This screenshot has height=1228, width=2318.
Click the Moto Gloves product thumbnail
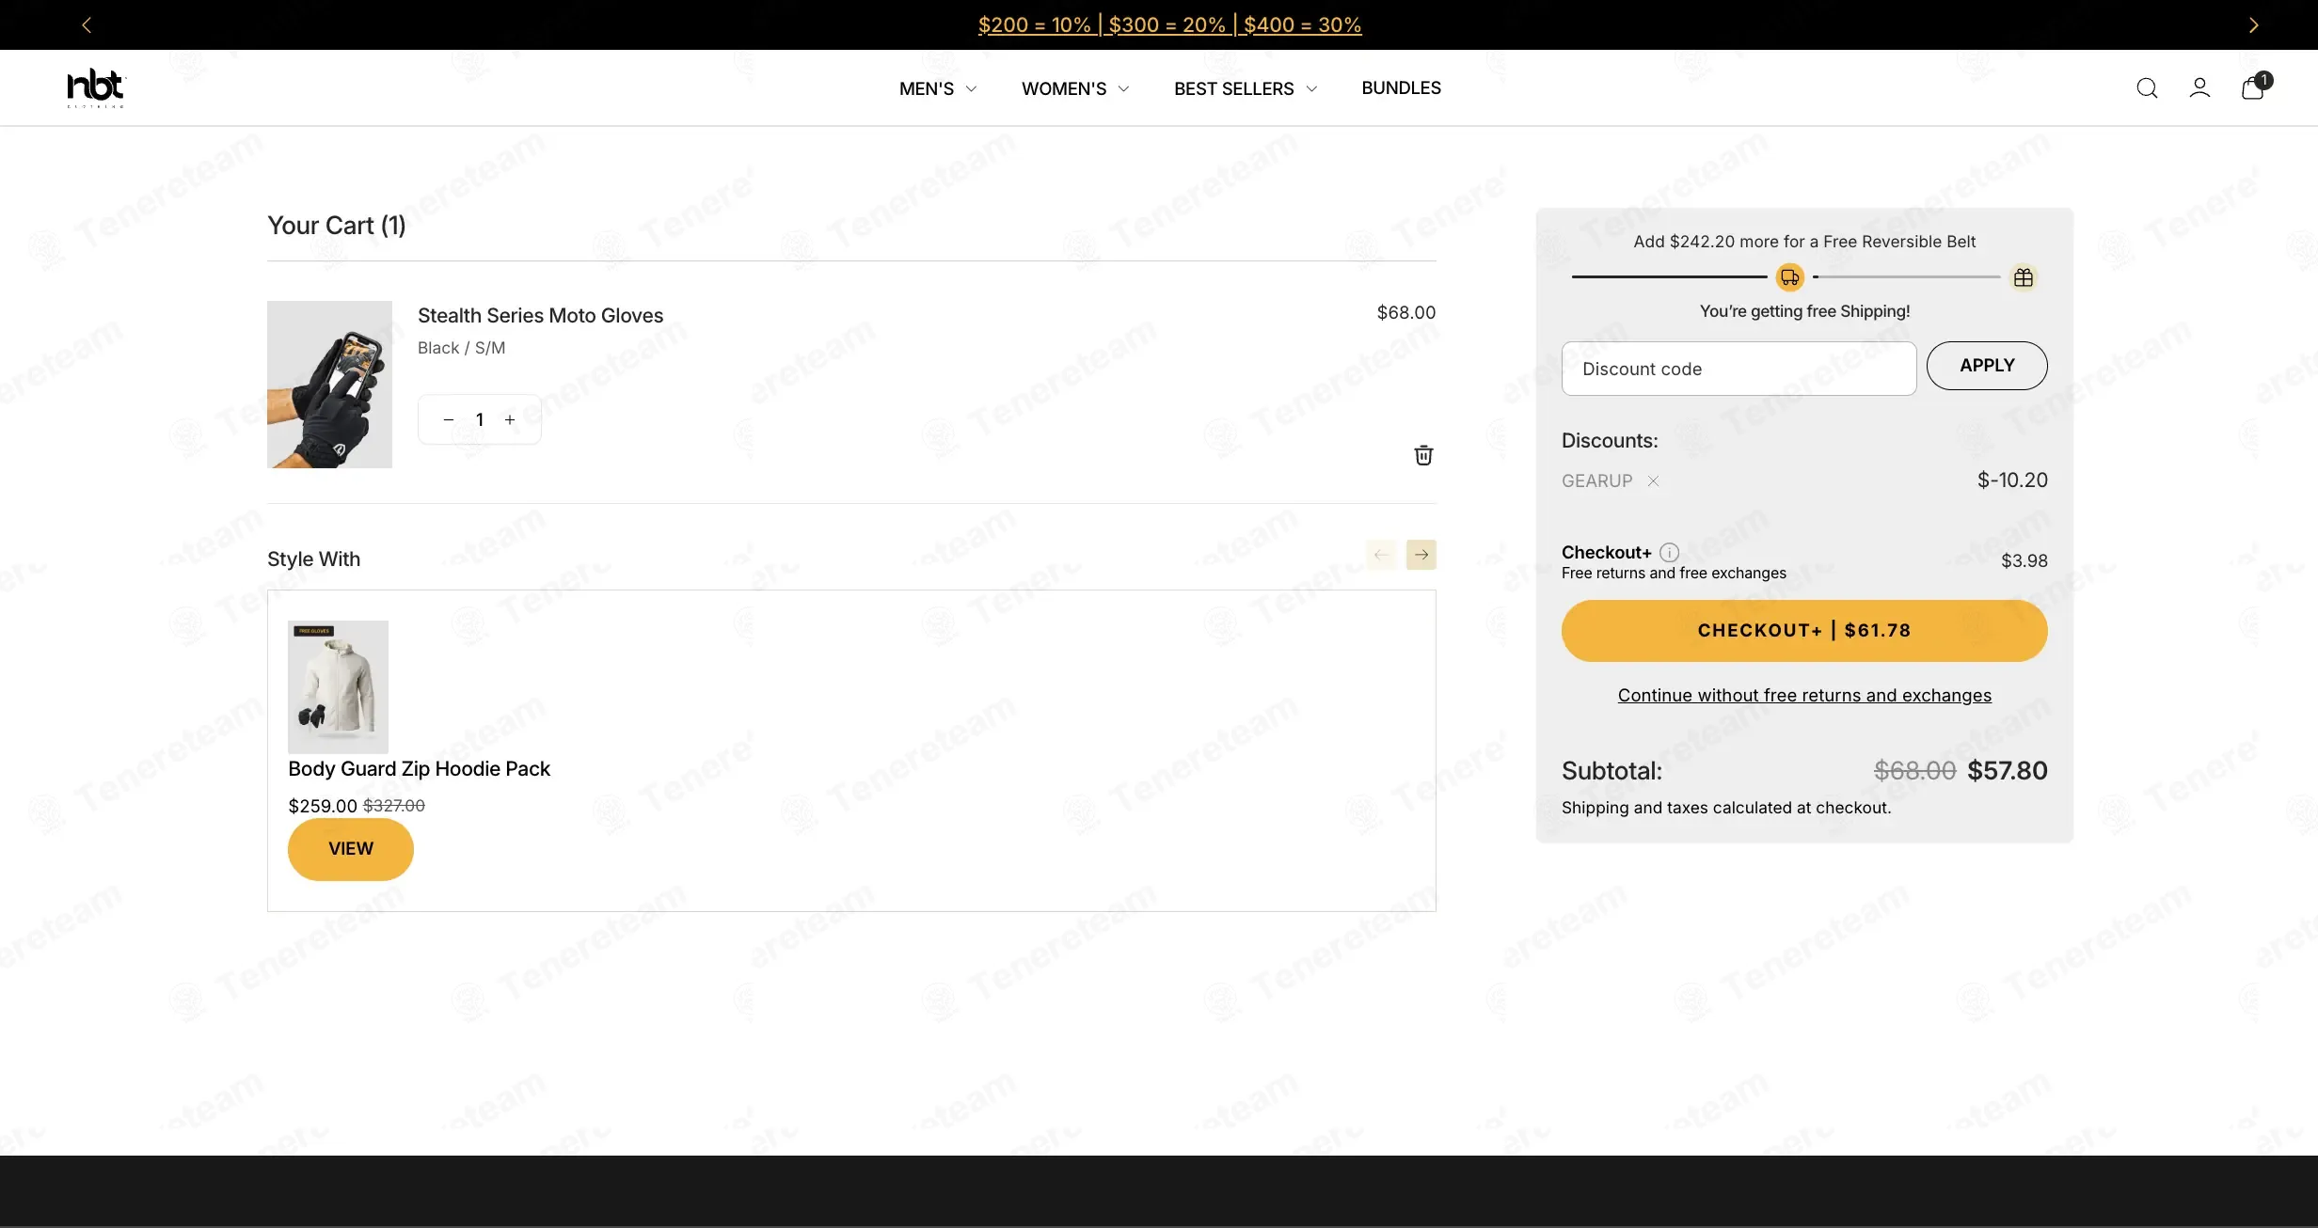pos(329,385)
